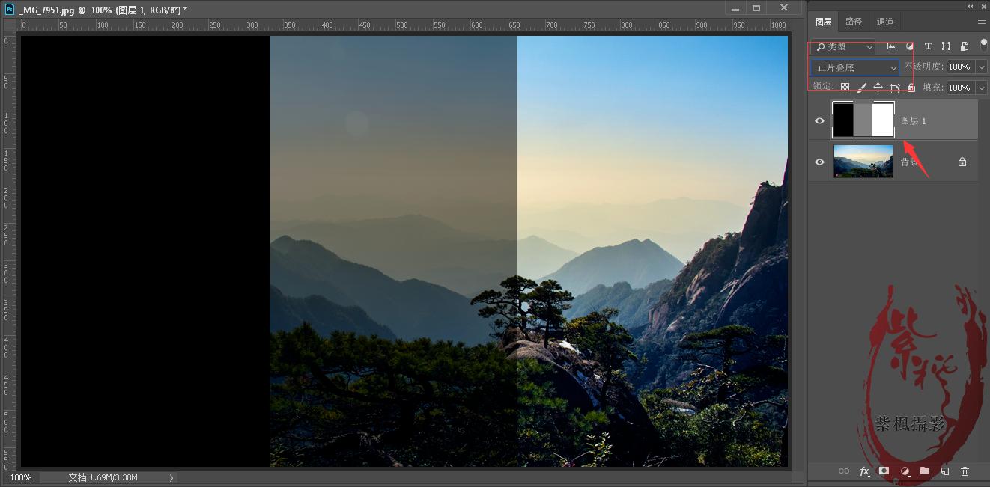The width and height of the screenshot is (990, 487).
Task: Open the 正片叠底 blend mode dropdown
Action: (855, 67)
